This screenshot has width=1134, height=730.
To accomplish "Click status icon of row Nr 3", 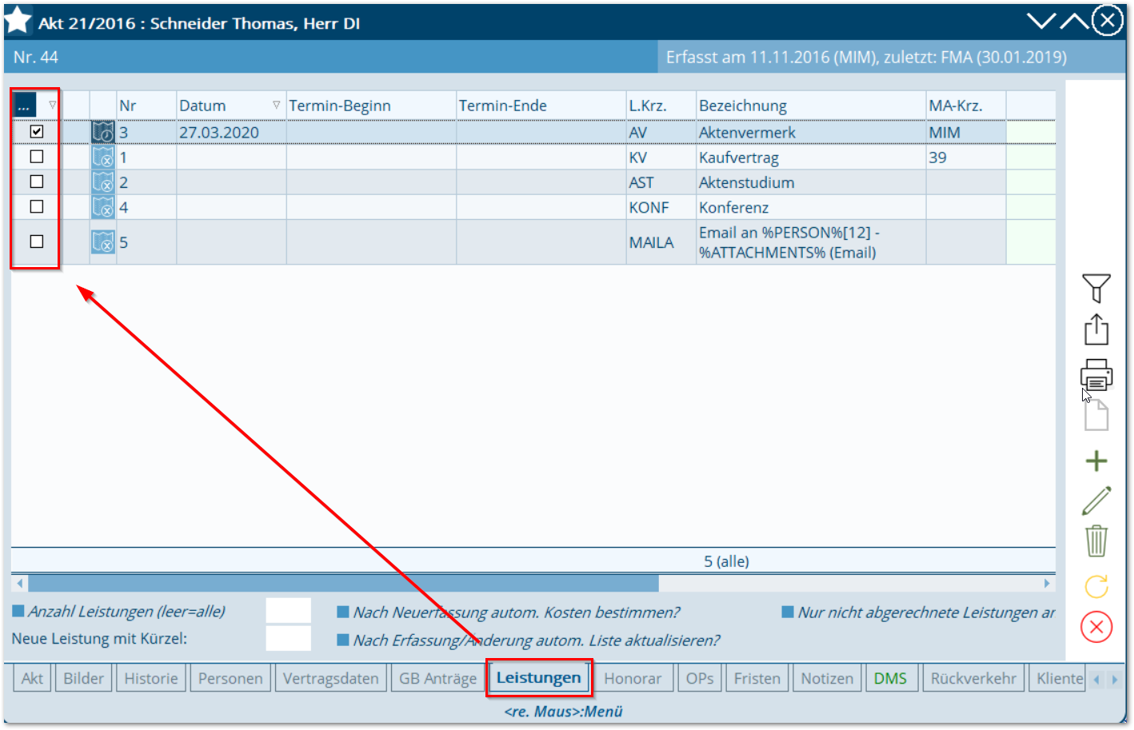I will click(x=103, y=132).
